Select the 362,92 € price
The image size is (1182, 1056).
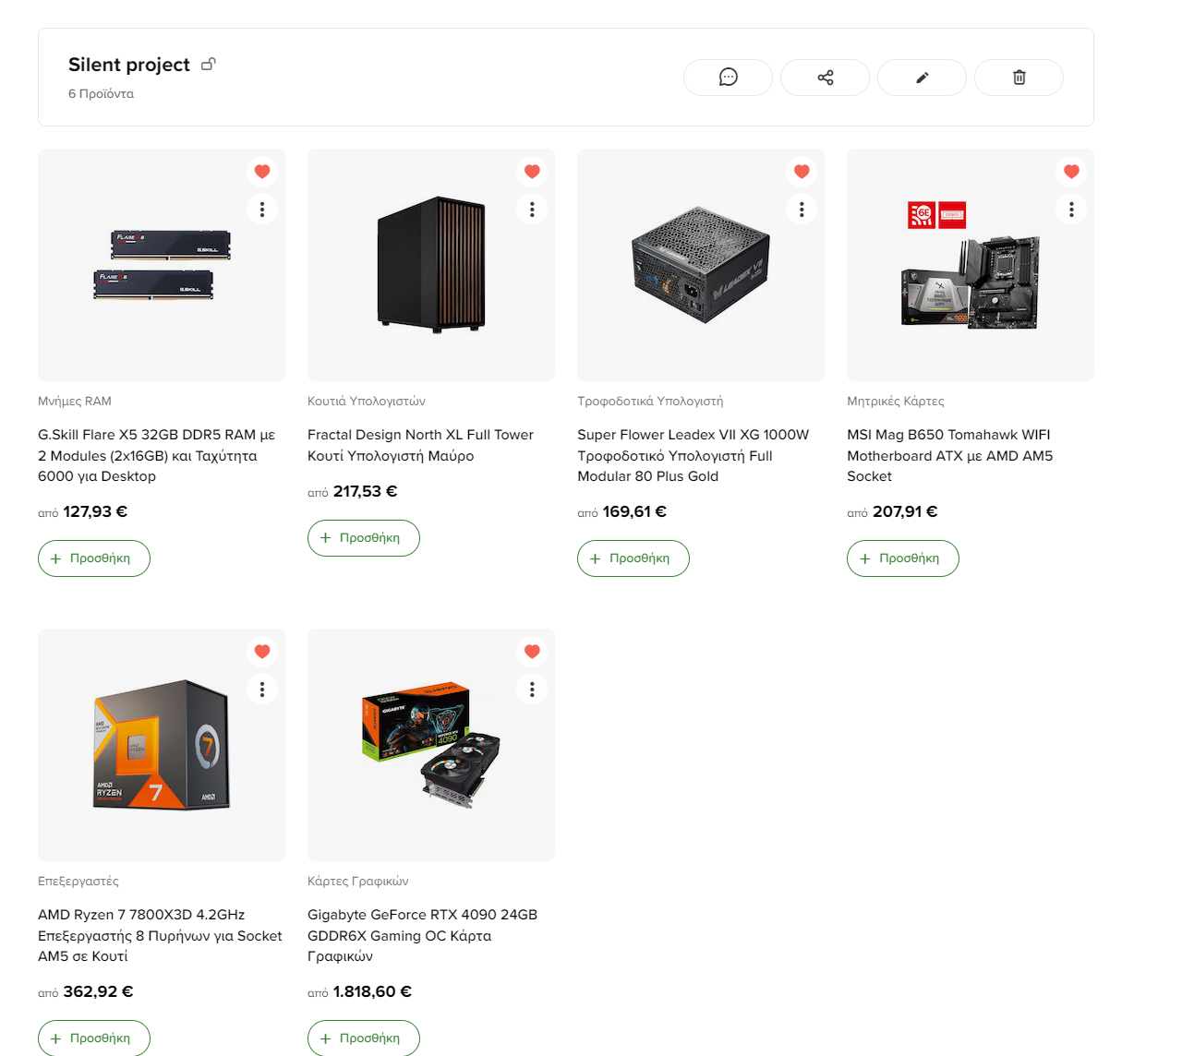[x=98, y=991]
